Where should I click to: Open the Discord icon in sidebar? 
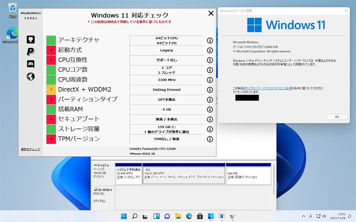point(31,64)
